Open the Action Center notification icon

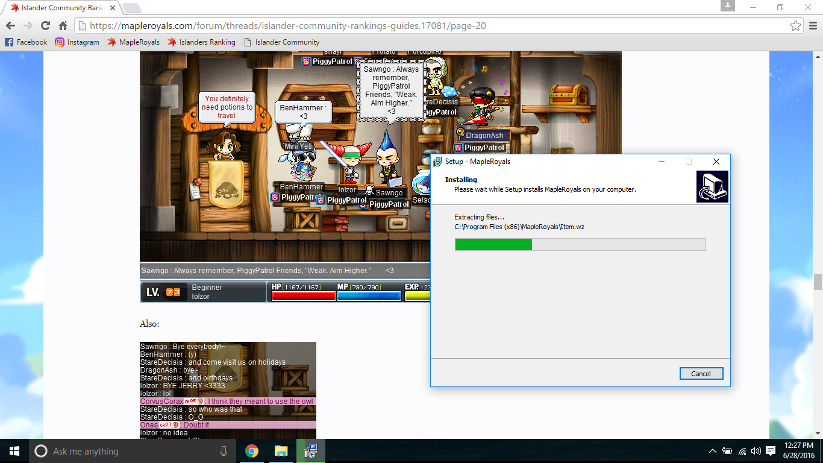pyautogui.click(x=771, y=451)
